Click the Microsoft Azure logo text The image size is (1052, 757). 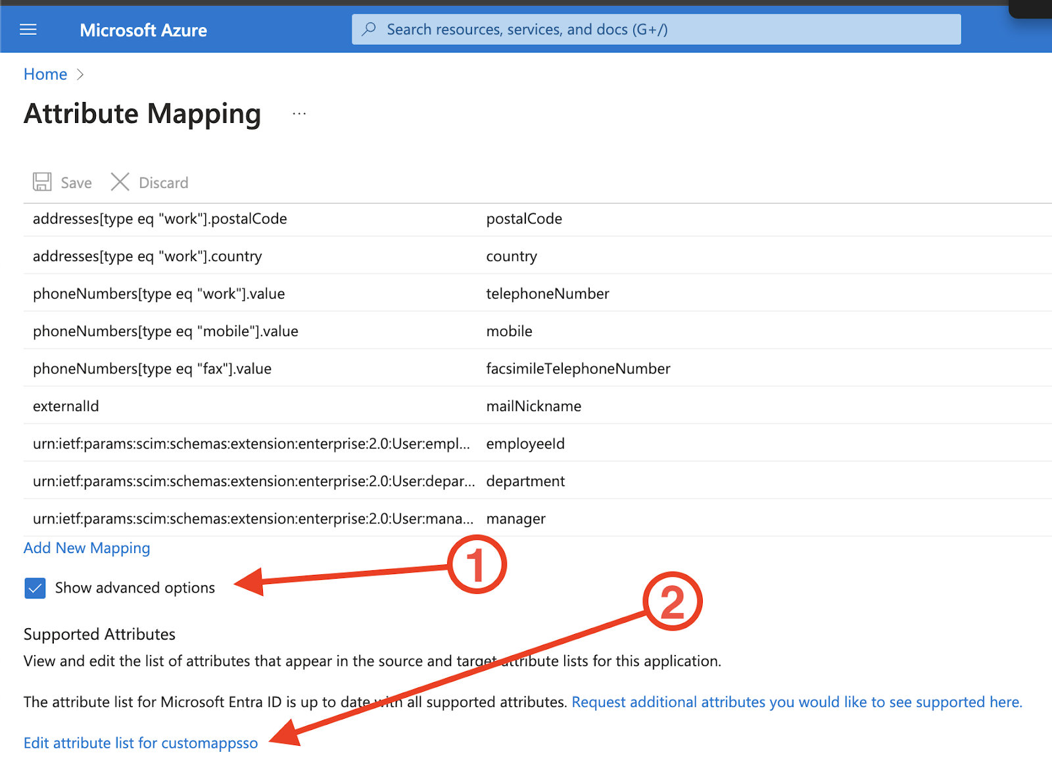pyautogui.click(x=143, y=30)
